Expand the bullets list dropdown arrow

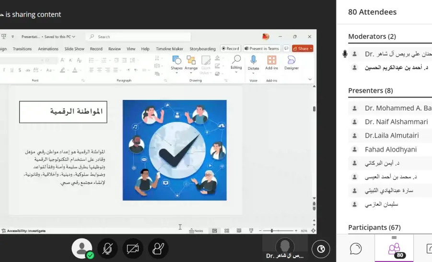[97, 60]
